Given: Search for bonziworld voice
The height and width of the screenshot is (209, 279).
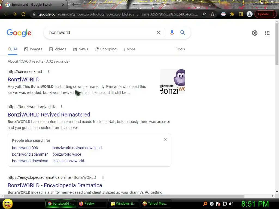Looking at the screenshot, I should click(x=67, y=155).
